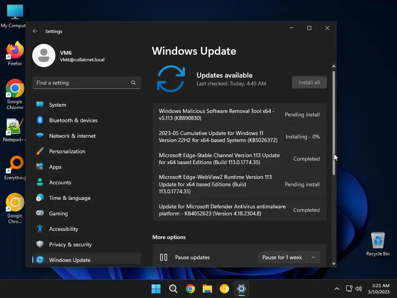Click the VM6@collabnet.local account email
The height and width of the screenshot is (298, 397).
point(82,60)
